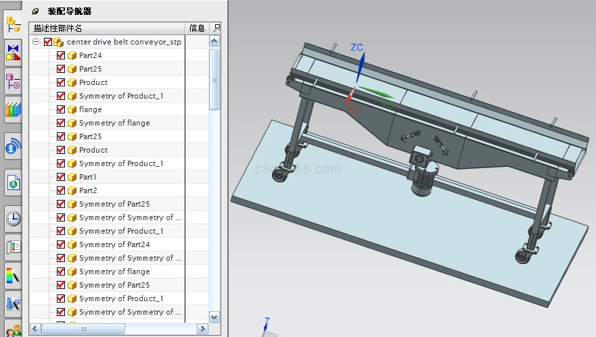Open the HD3D Tools info icon
Screen dimensions: 596x337
pos(13,146)
